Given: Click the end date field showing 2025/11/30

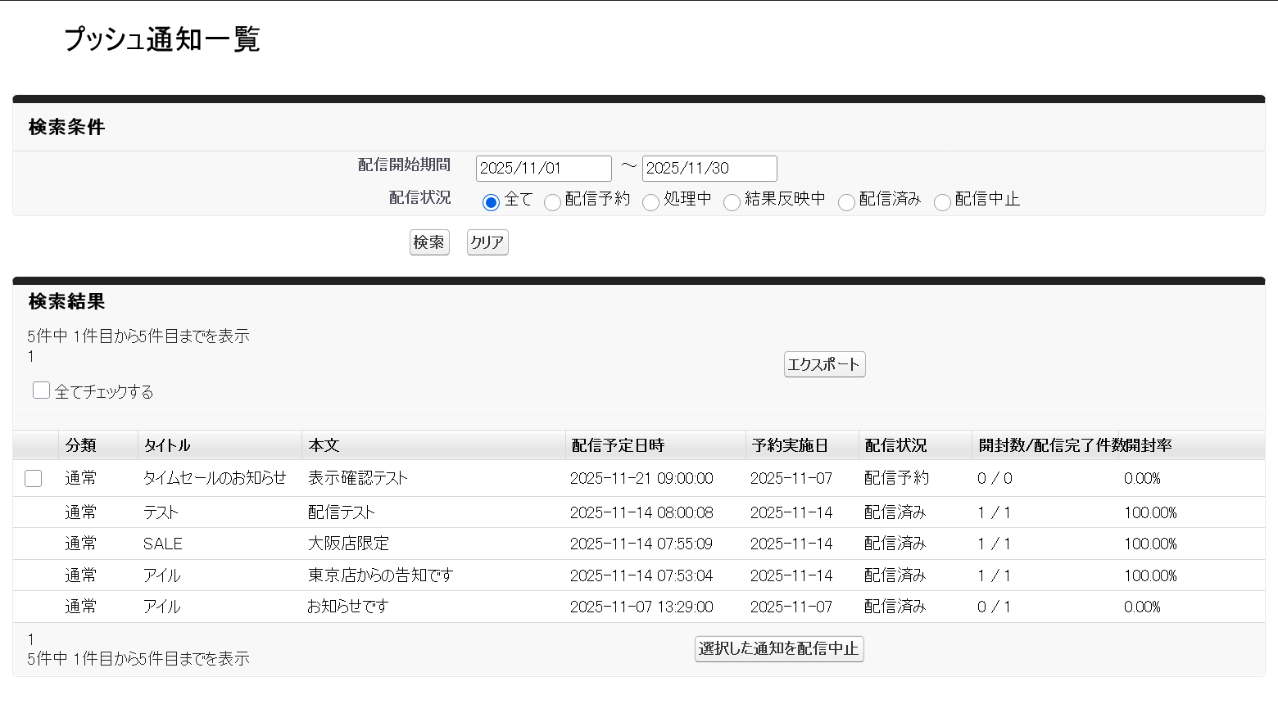Looking at the screenshot, I should click(x=709, y=168).
